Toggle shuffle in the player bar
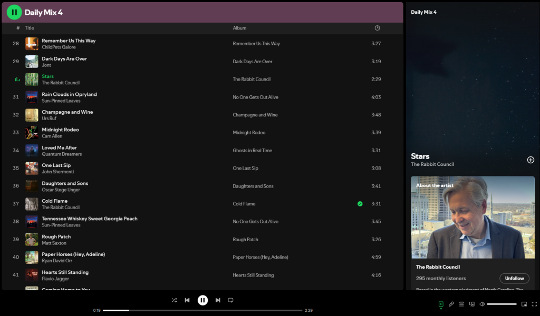Screen dimensions: 540x316 (174, 300)
